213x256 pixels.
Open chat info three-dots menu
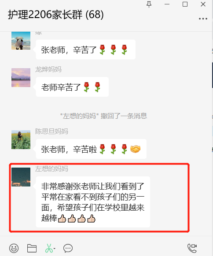(203, 19)
